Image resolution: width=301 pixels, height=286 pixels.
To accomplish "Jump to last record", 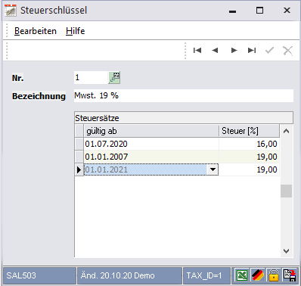I will [252, 51].
